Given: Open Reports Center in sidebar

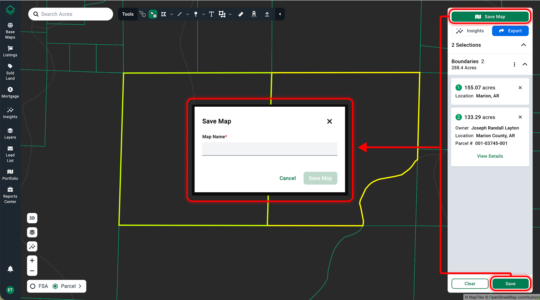Looking at the screenshot, I should [10, 195].
